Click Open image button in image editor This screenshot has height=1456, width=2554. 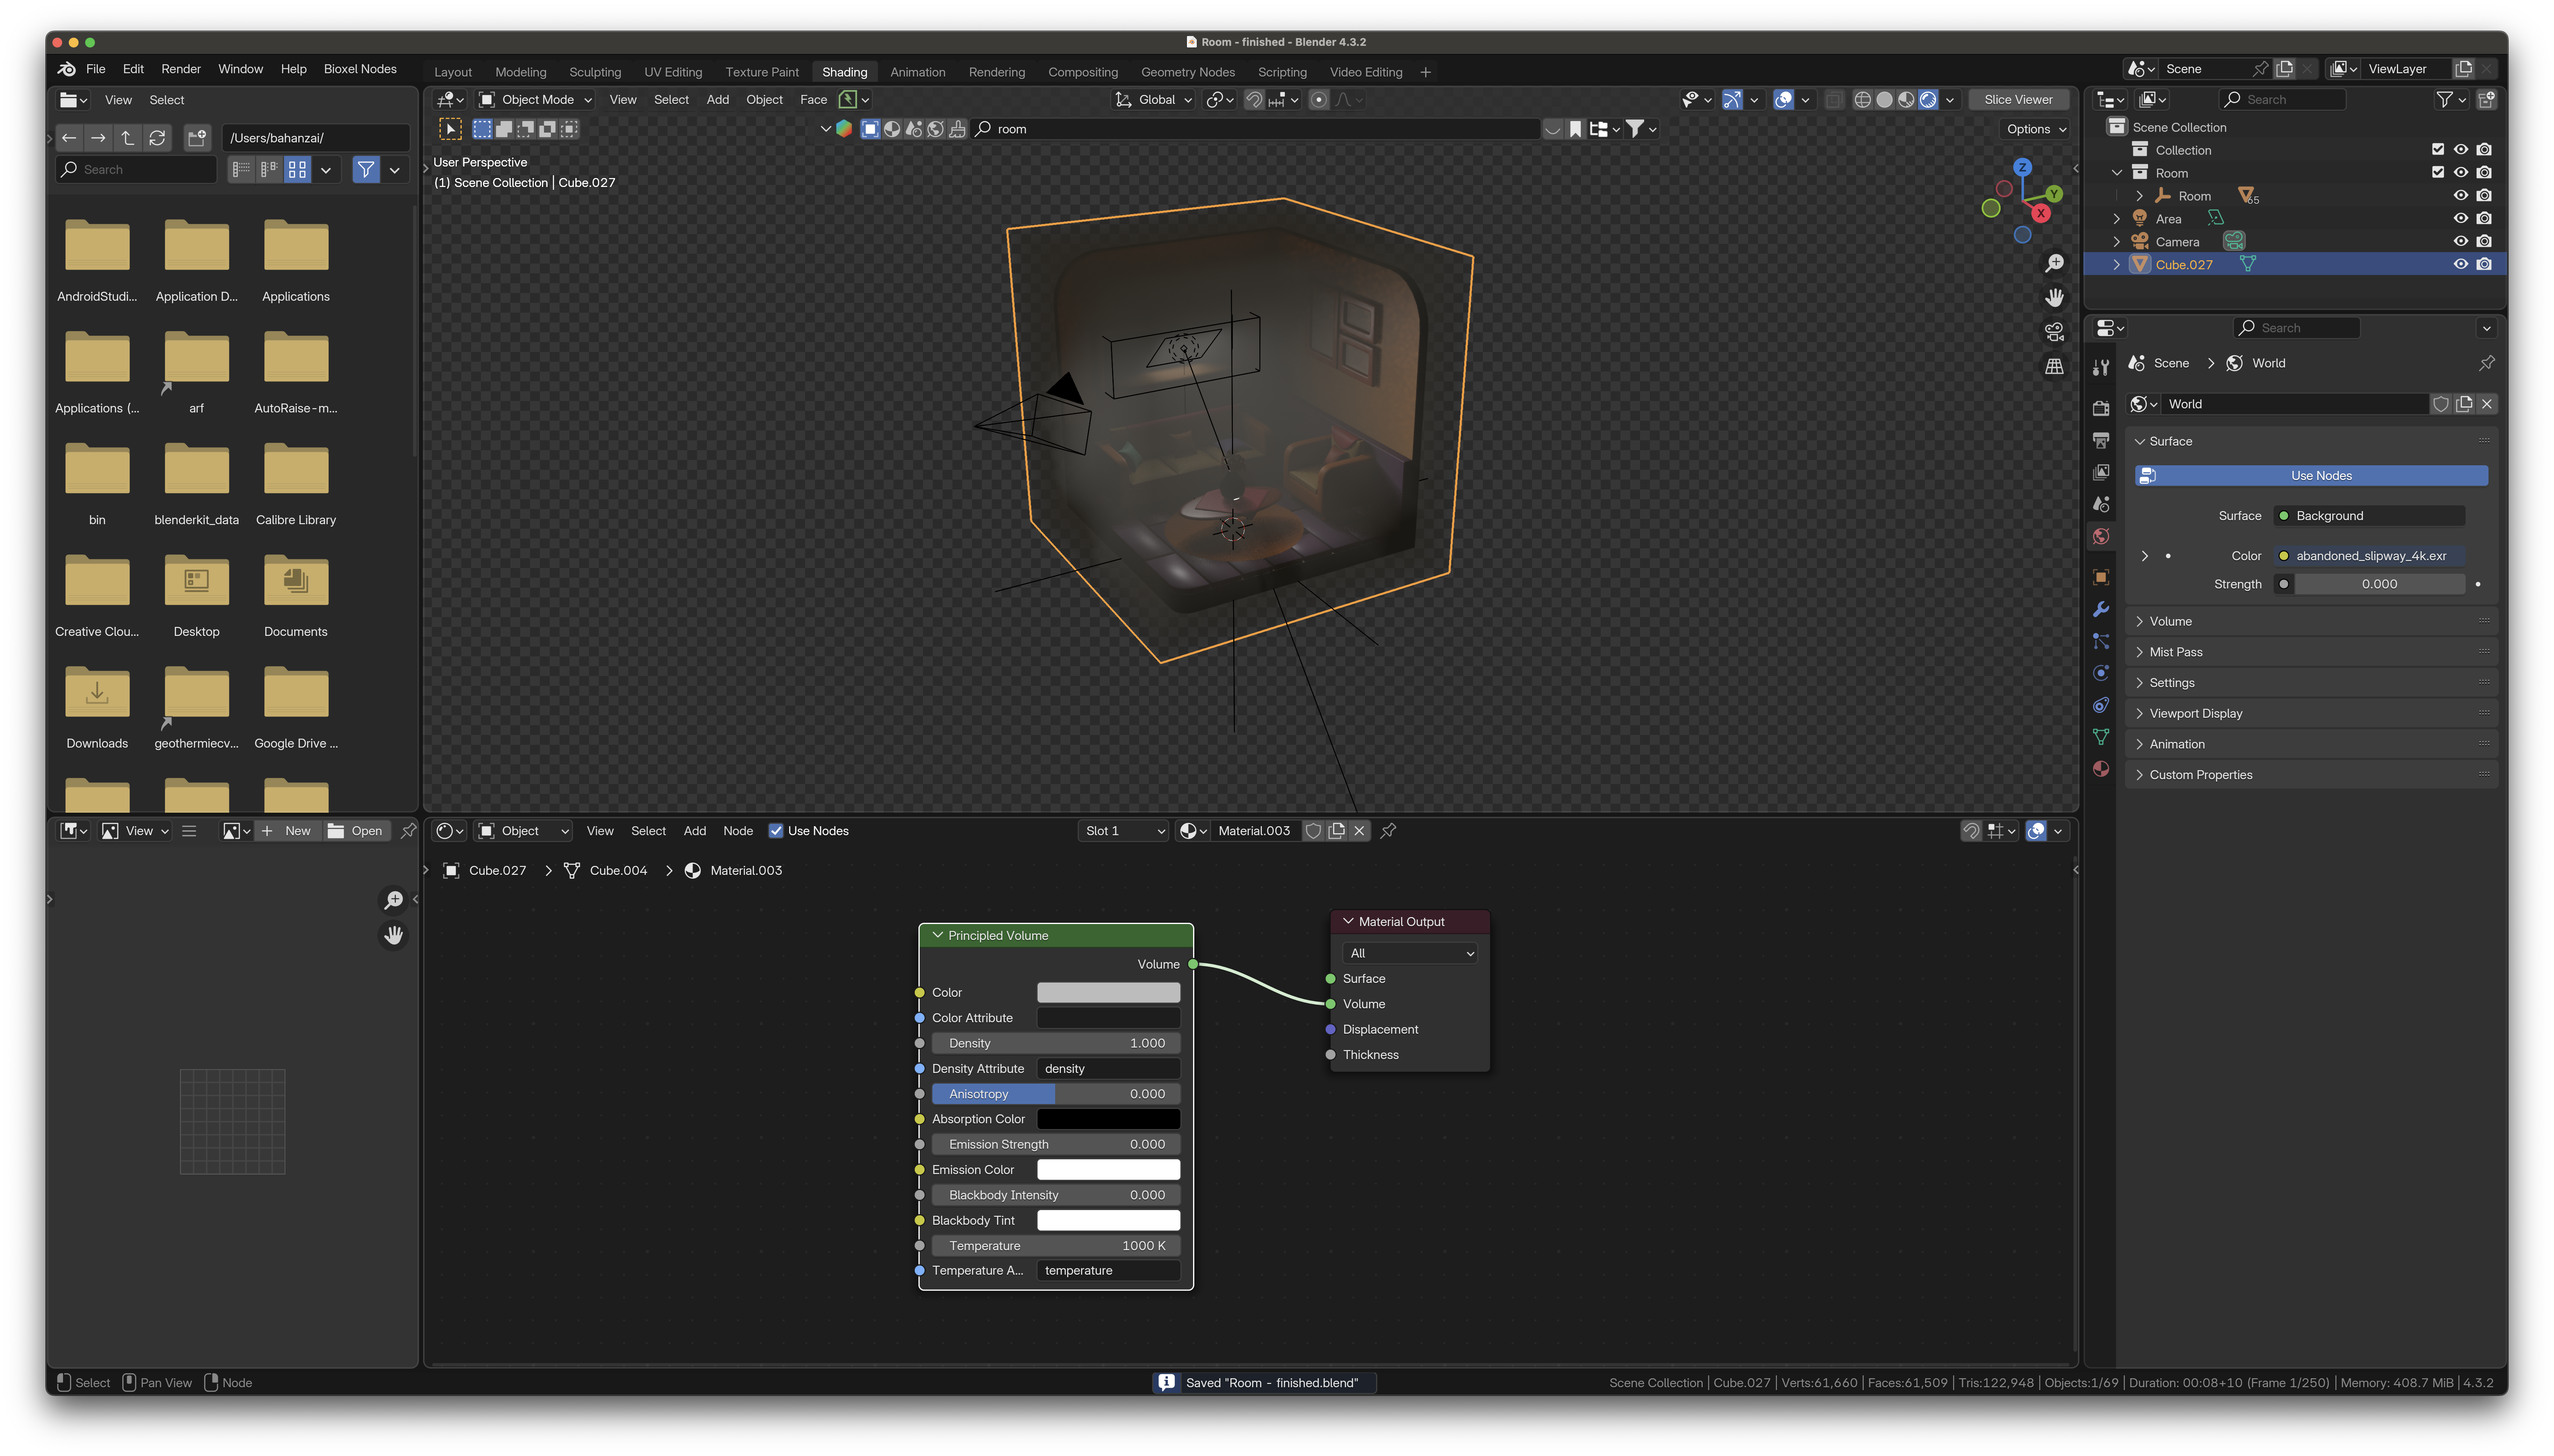pyautogui.click(x=357, y=831)
